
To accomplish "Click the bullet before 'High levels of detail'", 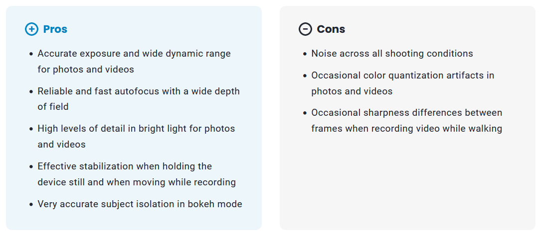I will tap(31, 129).
